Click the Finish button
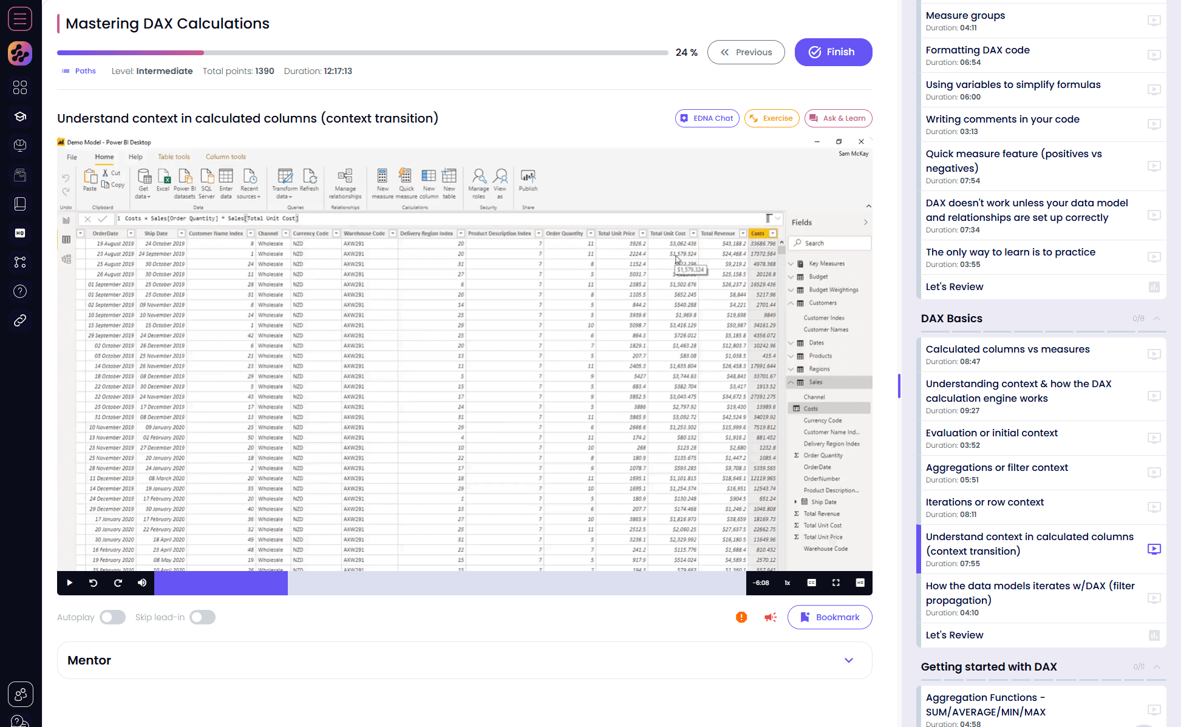The width and height of the screenshot is (1181, 727). point(833,52)
